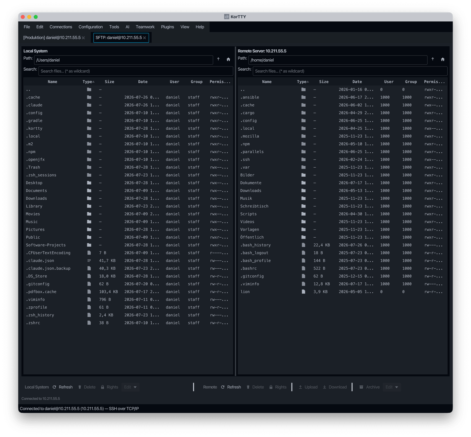Click the Local System Delete button
Viewport: 471px width, 437px height.
point(87,387)
